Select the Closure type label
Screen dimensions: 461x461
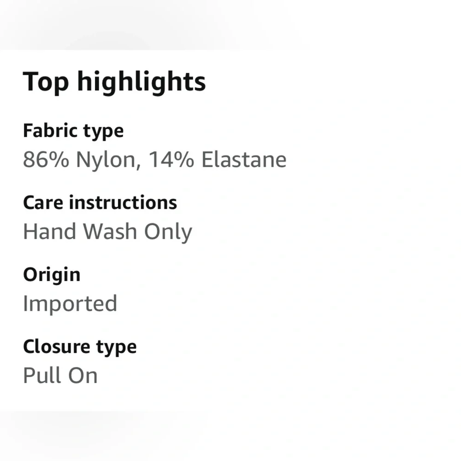tap(80, 347)
